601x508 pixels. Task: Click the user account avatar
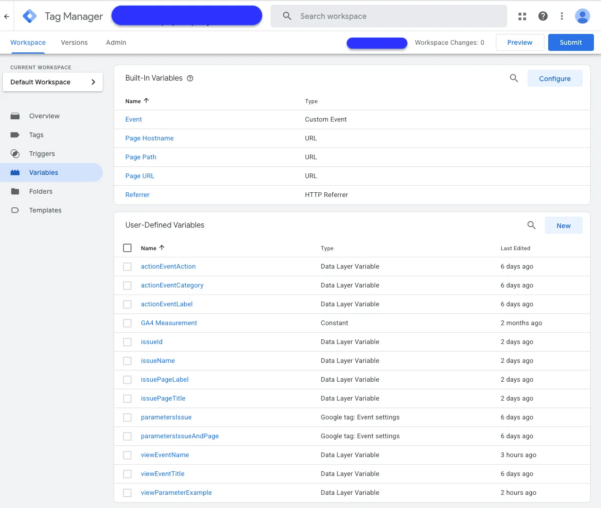pyautogui.click(x=583, y=16)
